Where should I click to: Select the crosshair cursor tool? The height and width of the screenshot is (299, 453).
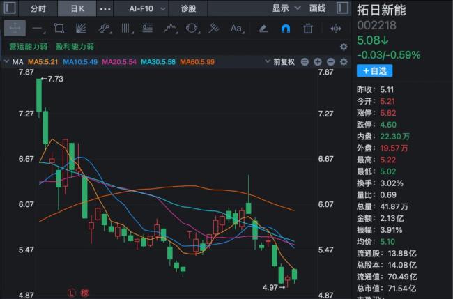click(x=15, y=29)
